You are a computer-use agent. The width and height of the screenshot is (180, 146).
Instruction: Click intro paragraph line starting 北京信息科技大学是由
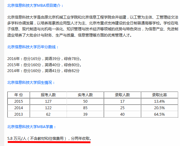[93, 17]
